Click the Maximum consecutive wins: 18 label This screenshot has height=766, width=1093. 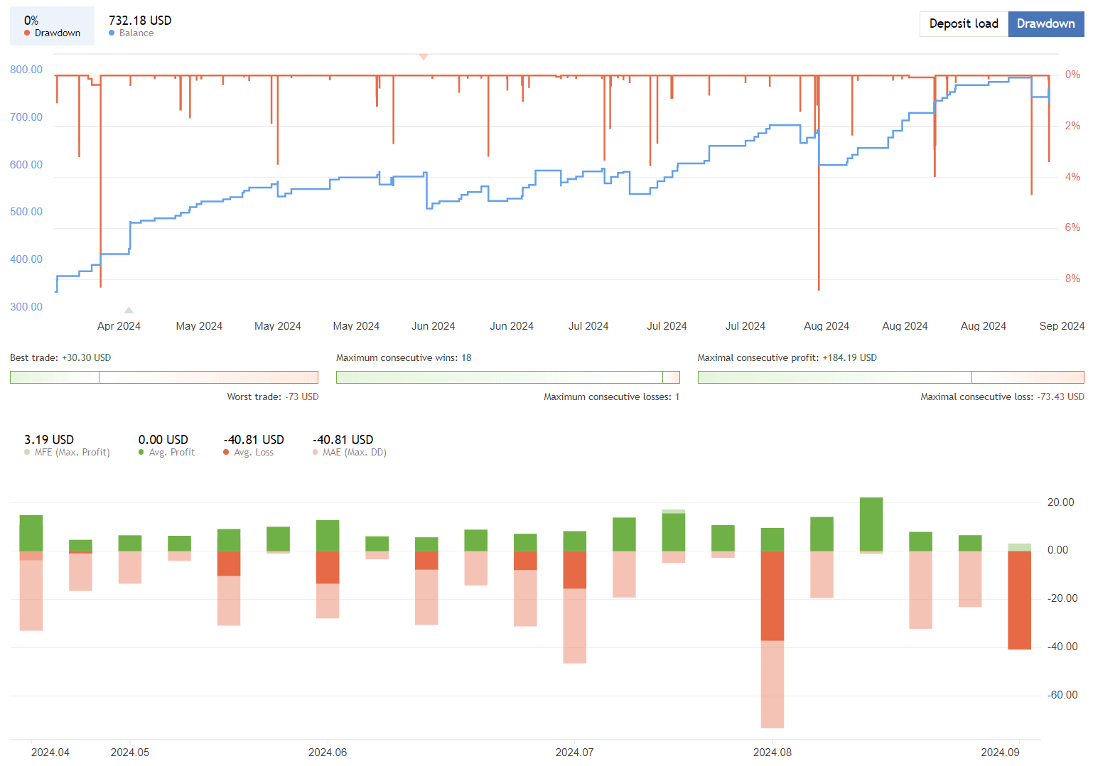[403, 357]
